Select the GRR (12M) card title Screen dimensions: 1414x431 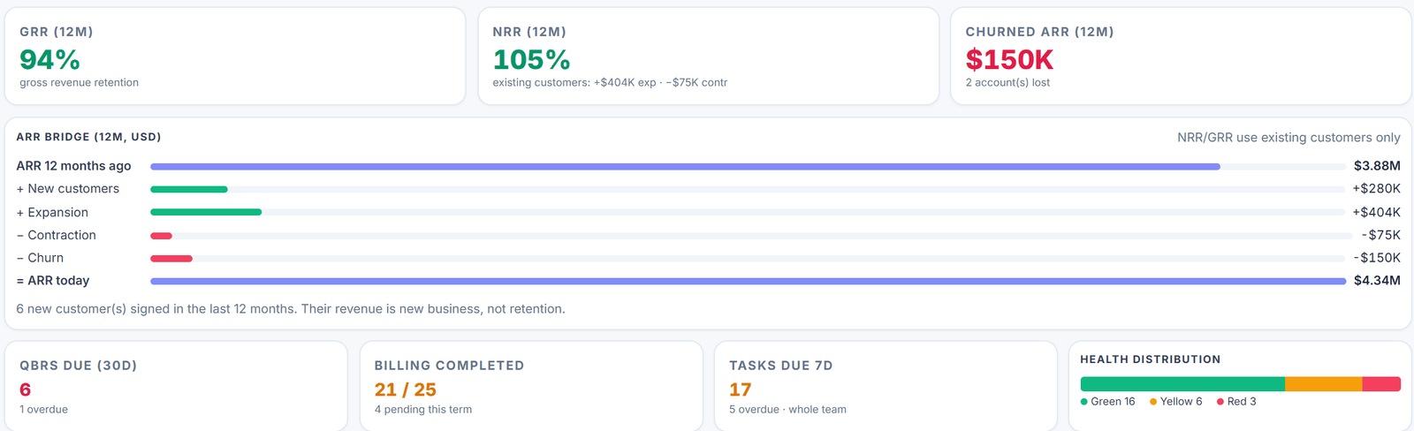click(x=57, y=32)
